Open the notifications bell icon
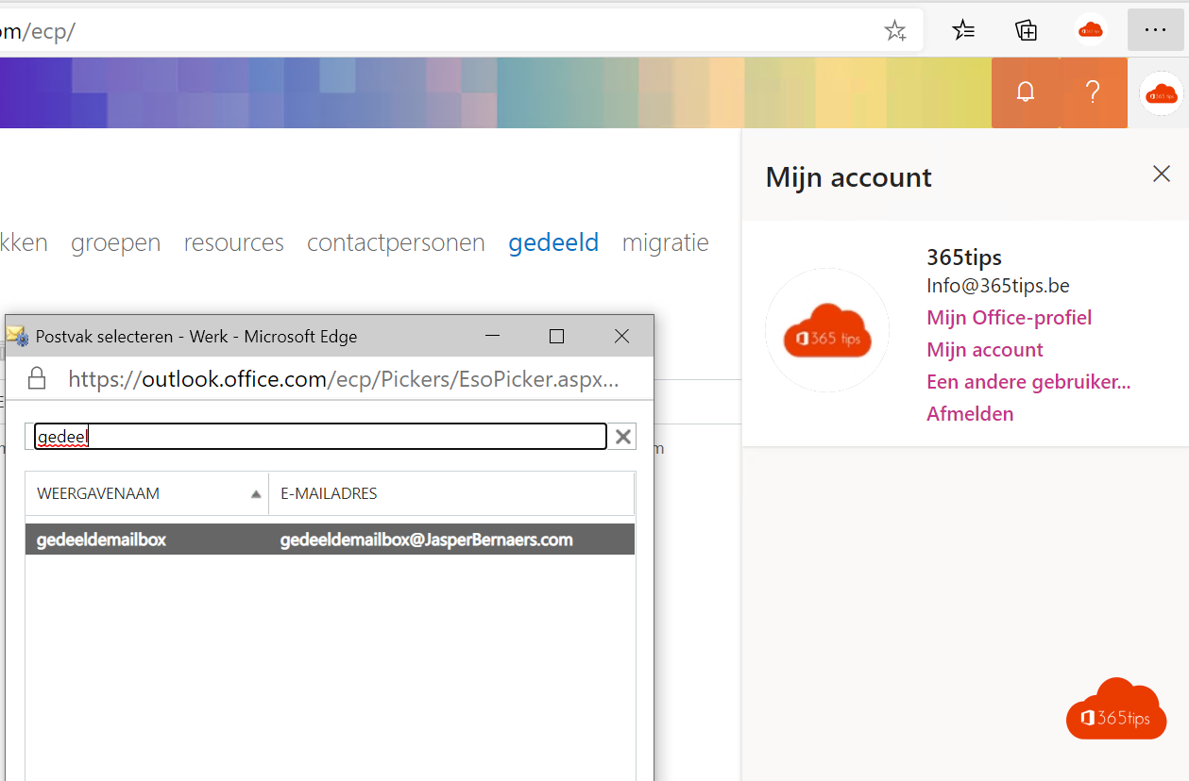Screen dimensions: 1189x781 (1026, 92)
